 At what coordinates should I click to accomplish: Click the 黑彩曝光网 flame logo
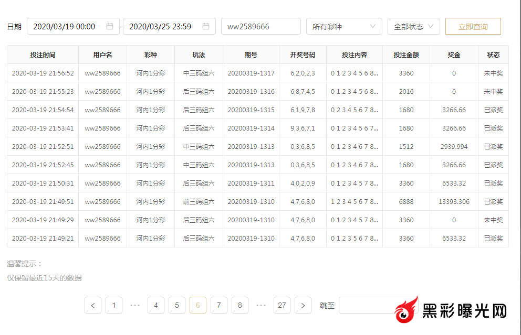pyautogui.click(x=407, y=310)
